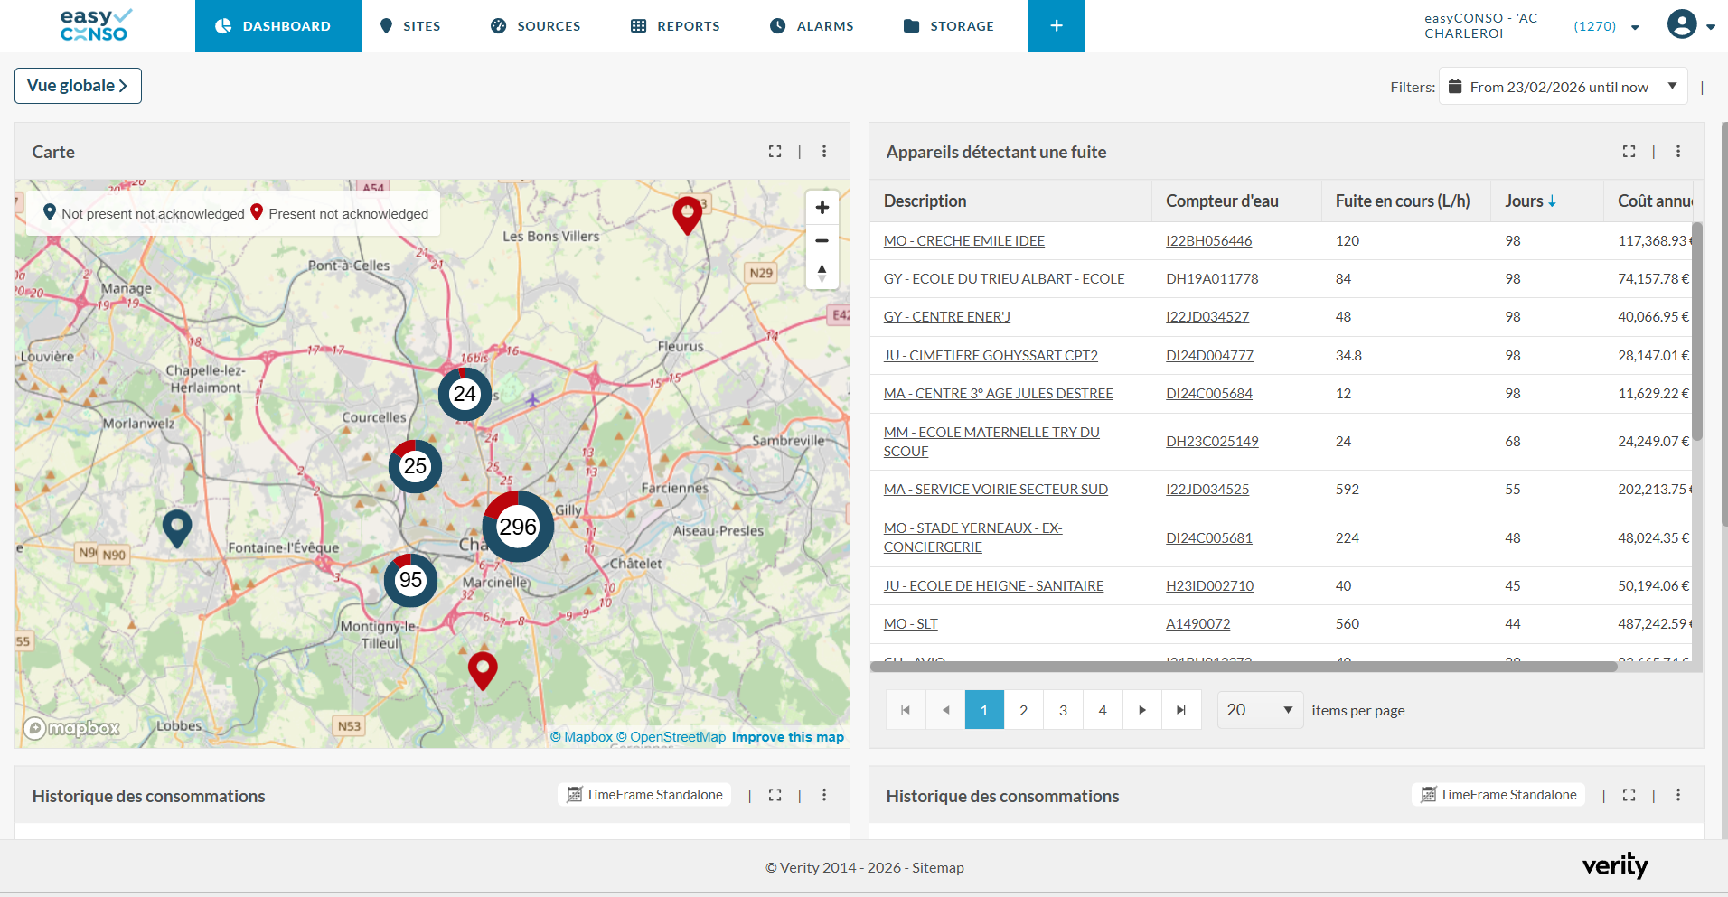Open leak devices widget options menu
Screen dimensions: 1728x897
(1678, 152)
